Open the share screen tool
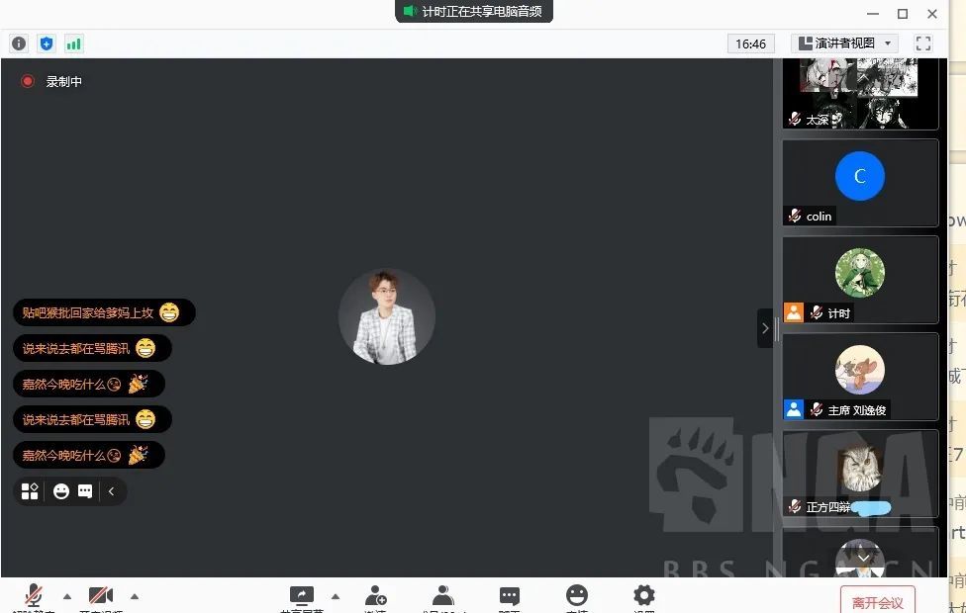The image size is (966, 613). click(x=301, y=595)
